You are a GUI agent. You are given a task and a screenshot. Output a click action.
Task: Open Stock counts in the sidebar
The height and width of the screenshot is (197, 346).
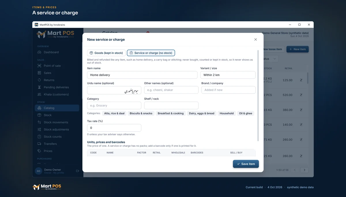click(x=57, y=137)
